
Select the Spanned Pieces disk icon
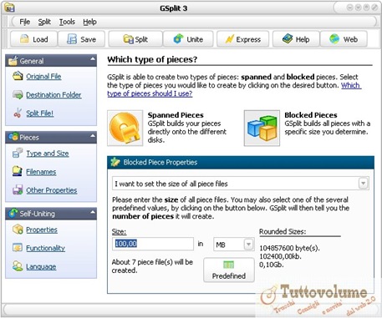click(125, 128)
